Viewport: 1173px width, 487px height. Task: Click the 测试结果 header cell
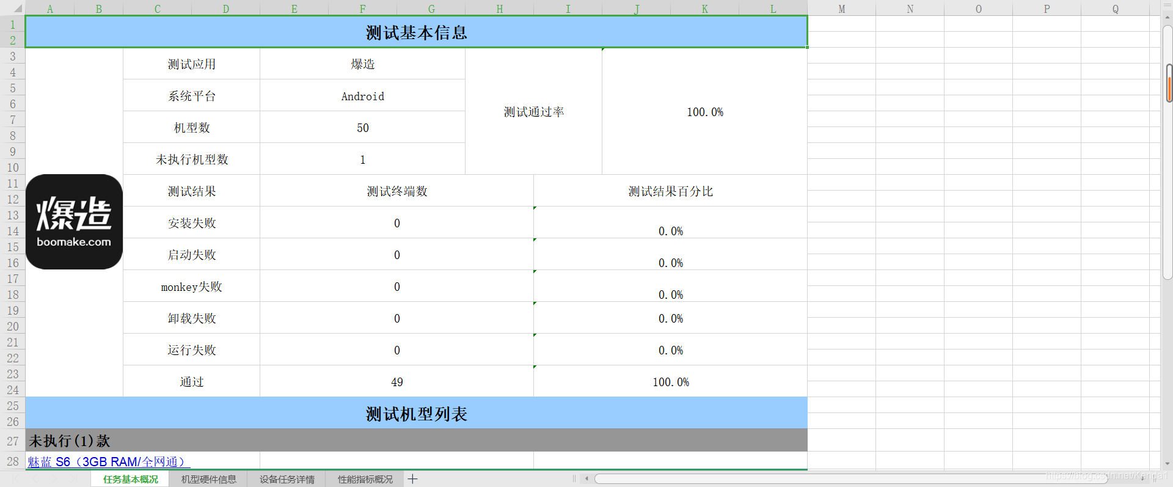(191, 191)
